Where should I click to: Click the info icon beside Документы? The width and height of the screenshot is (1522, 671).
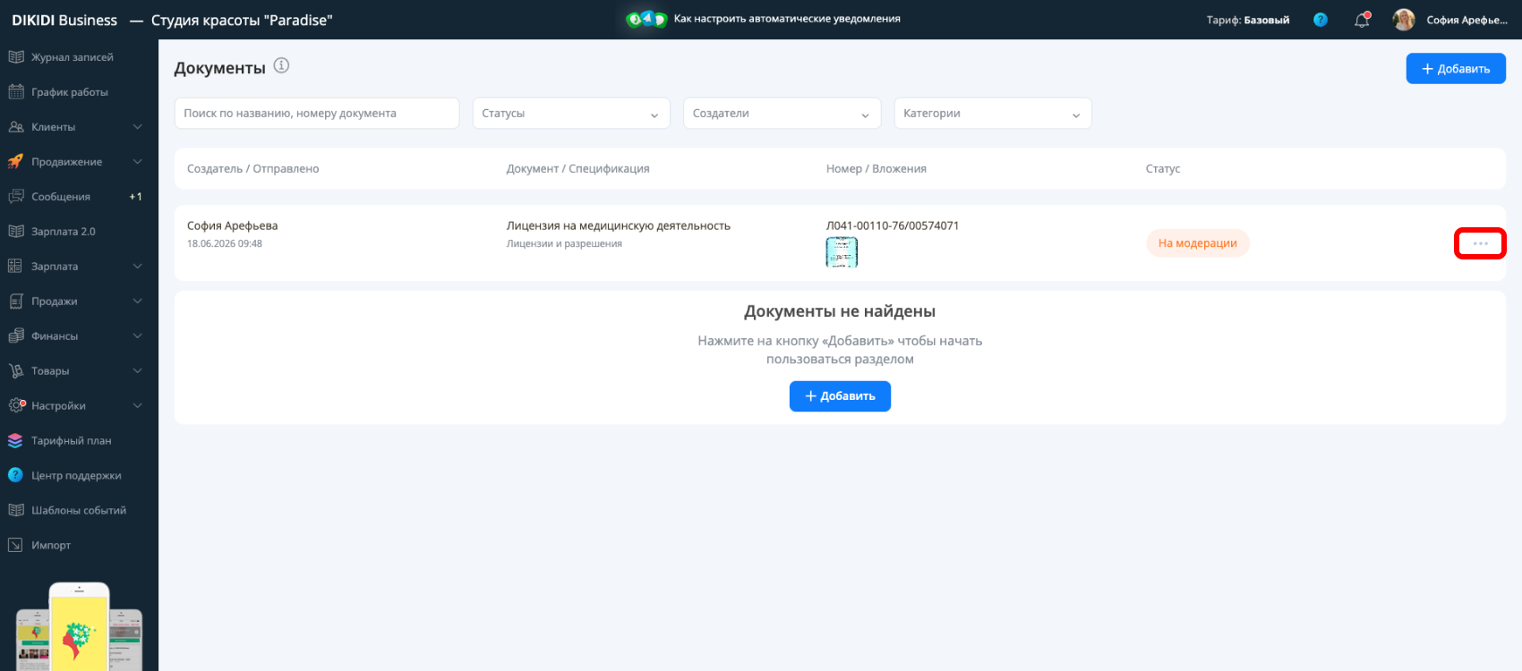281,65
